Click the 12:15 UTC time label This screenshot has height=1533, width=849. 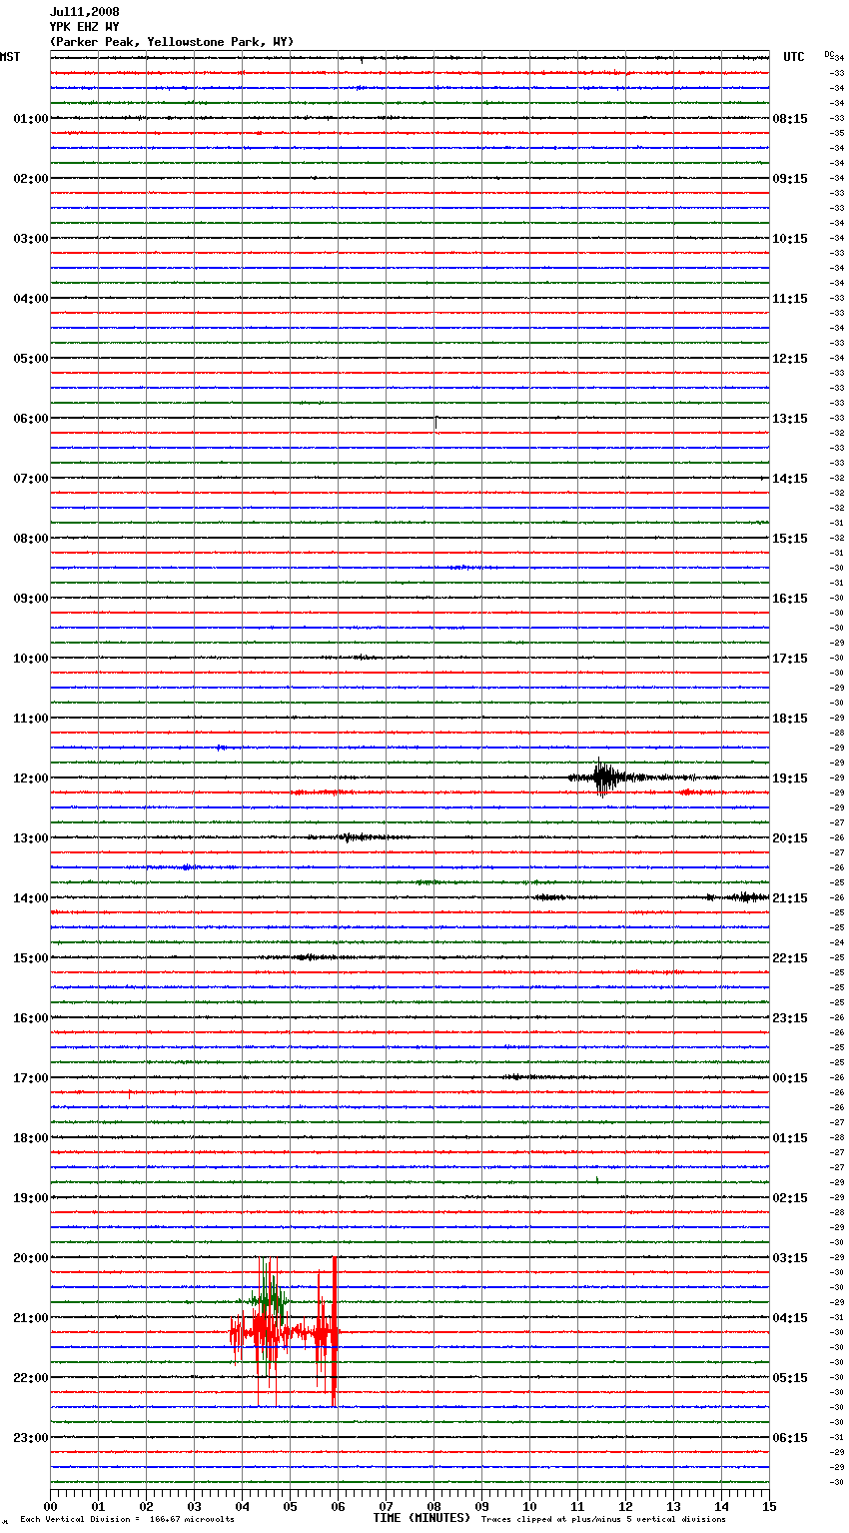pyautogui.click(x=790, y=359)
